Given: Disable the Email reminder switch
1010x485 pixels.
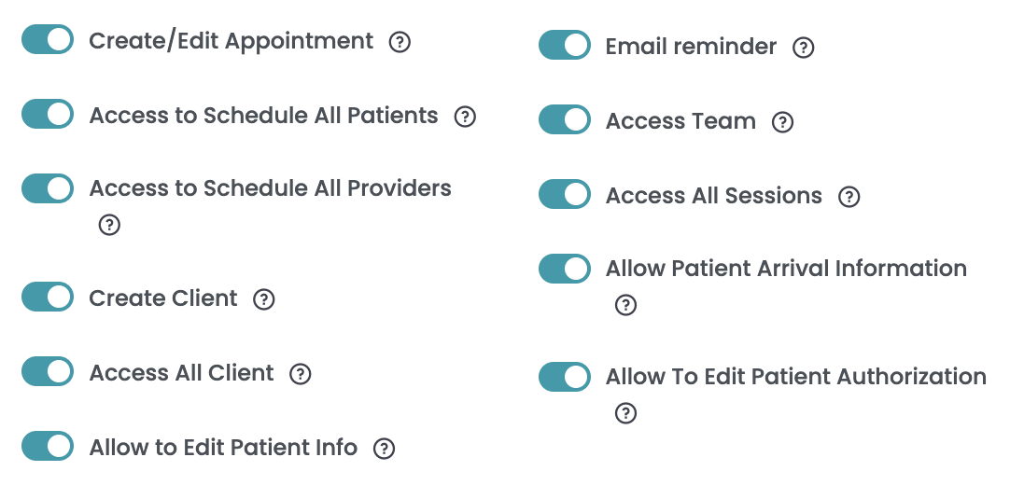Looking at the screenshot, I should coord(564,45).
